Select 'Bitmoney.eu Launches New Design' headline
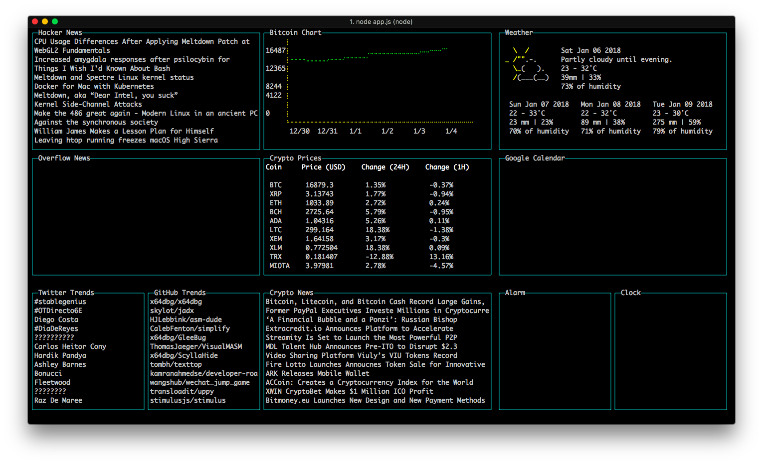This screenshot has width=763, height=464. tap(375, 400)
